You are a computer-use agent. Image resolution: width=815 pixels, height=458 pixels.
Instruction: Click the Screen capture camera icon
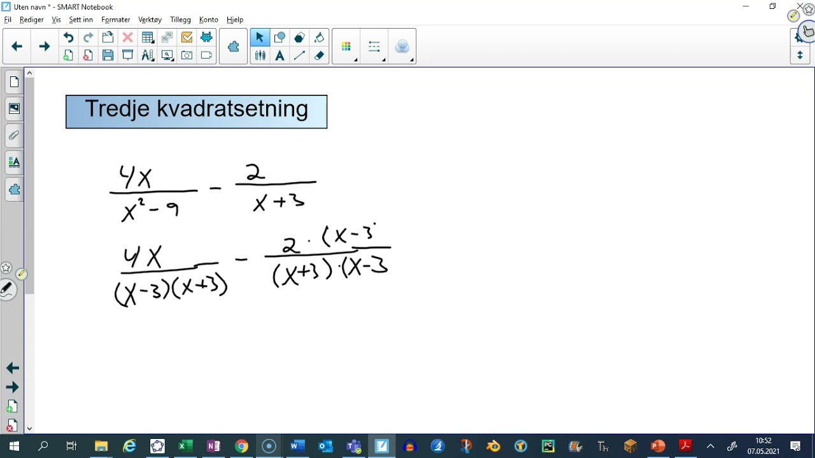[x=187, y=55]
